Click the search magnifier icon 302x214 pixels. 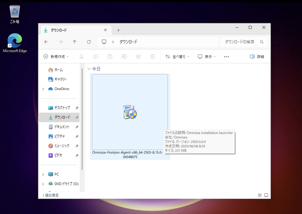coord(262,42)
